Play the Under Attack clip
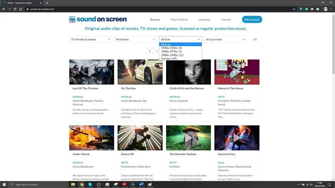Viewport: 335px width, 188px height. coord(92,138)
